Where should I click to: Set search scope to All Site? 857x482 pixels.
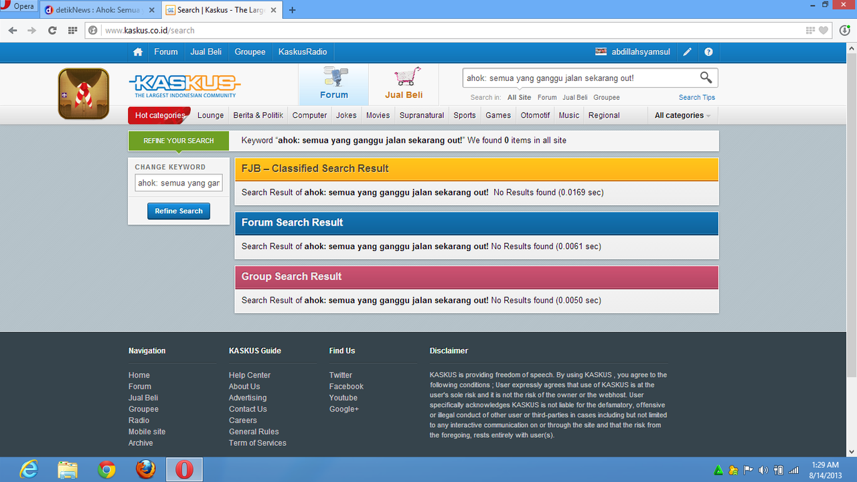[520, 97]
